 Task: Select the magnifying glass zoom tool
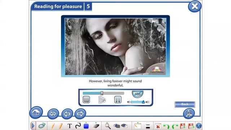[108, 126]
